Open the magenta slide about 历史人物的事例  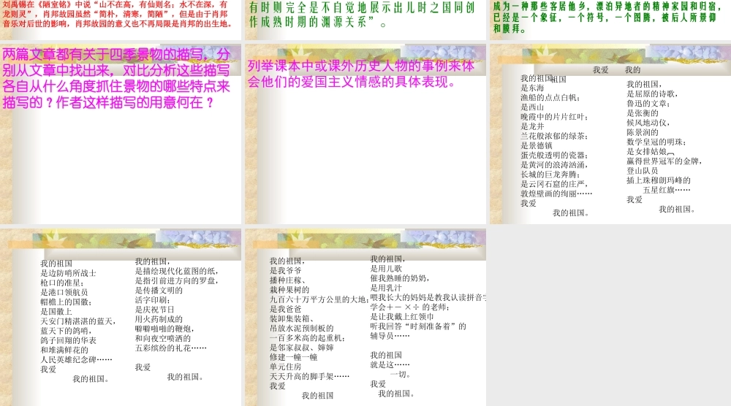[x=365, y=134]
